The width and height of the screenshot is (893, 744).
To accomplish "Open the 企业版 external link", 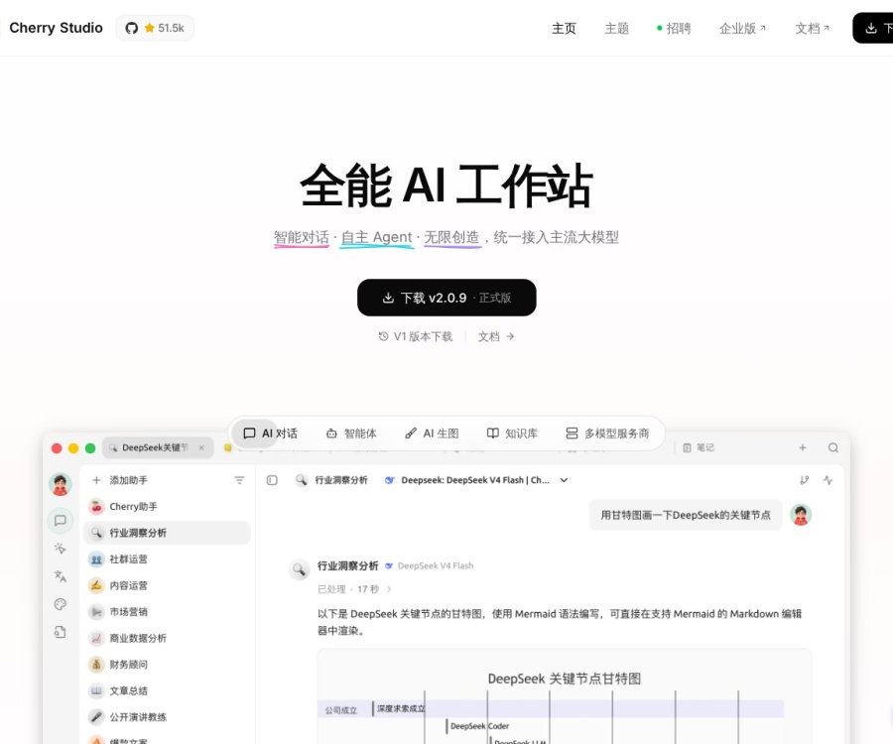I will [x=742, y=29].
